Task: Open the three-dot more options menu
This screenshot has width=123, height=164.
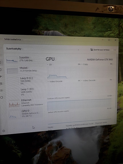Action: coord(115,50)
